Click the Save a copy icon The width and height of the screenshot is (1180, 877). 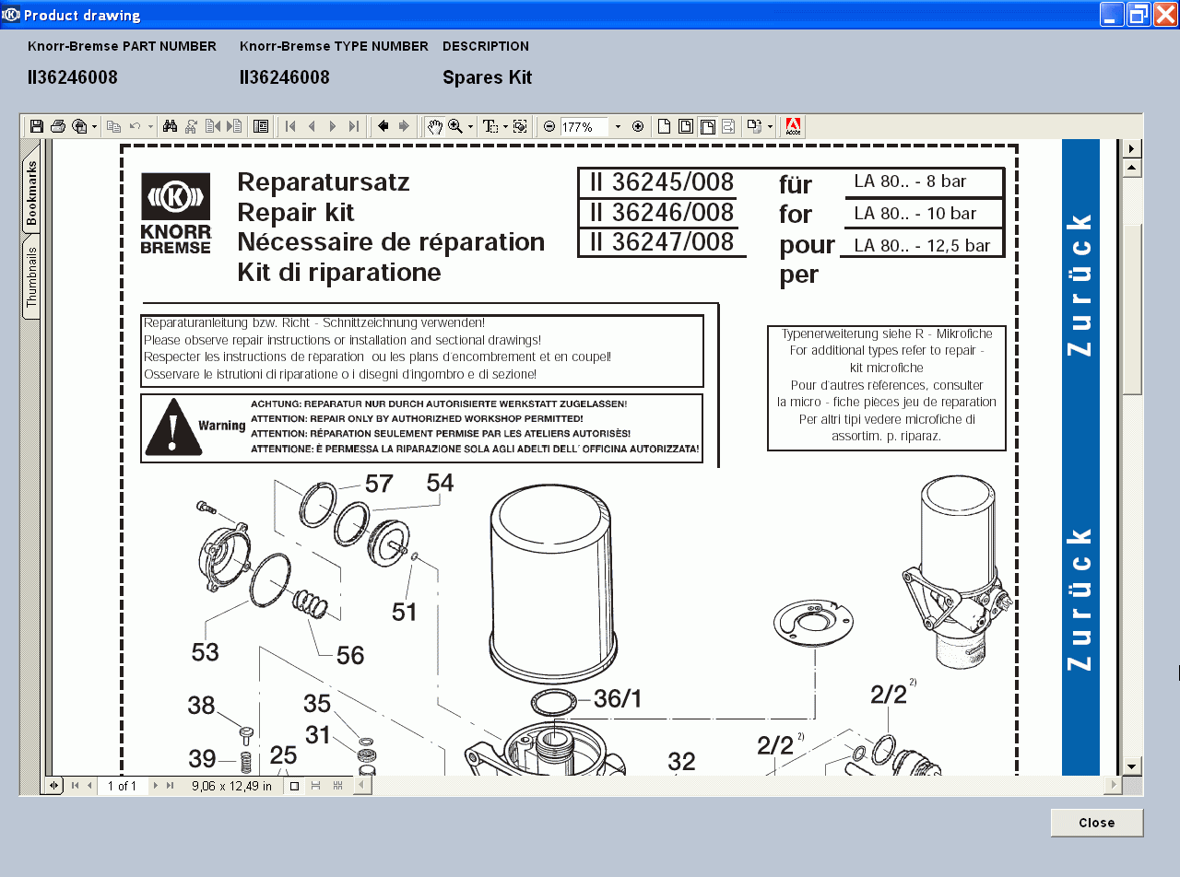click(x=37, y=126)
